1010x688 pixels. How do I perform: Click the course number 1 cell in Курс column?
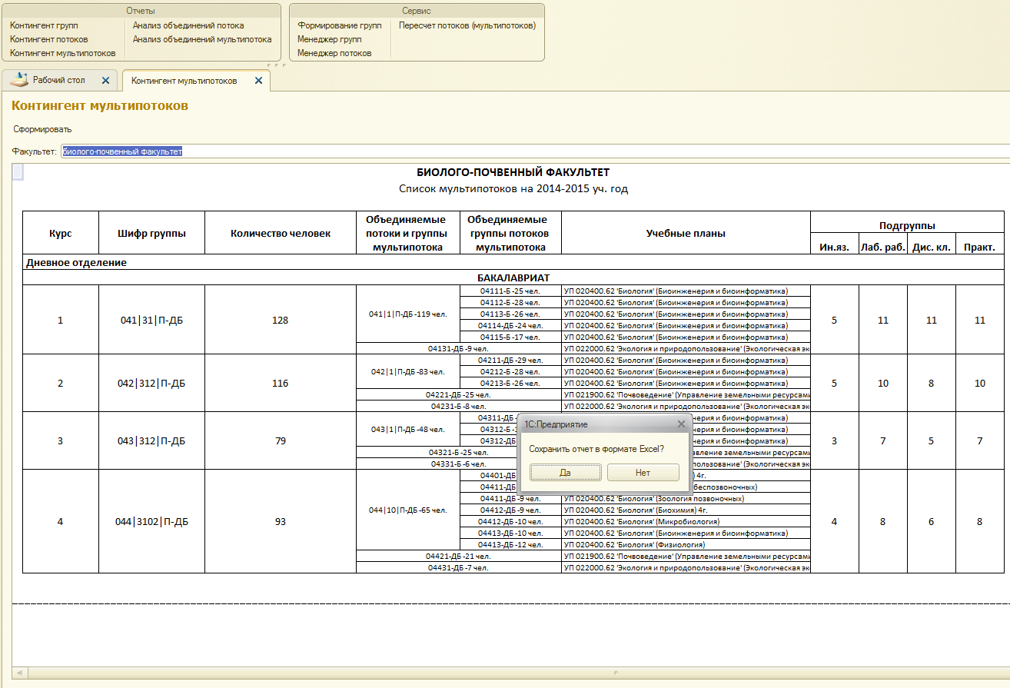point(61,320)
